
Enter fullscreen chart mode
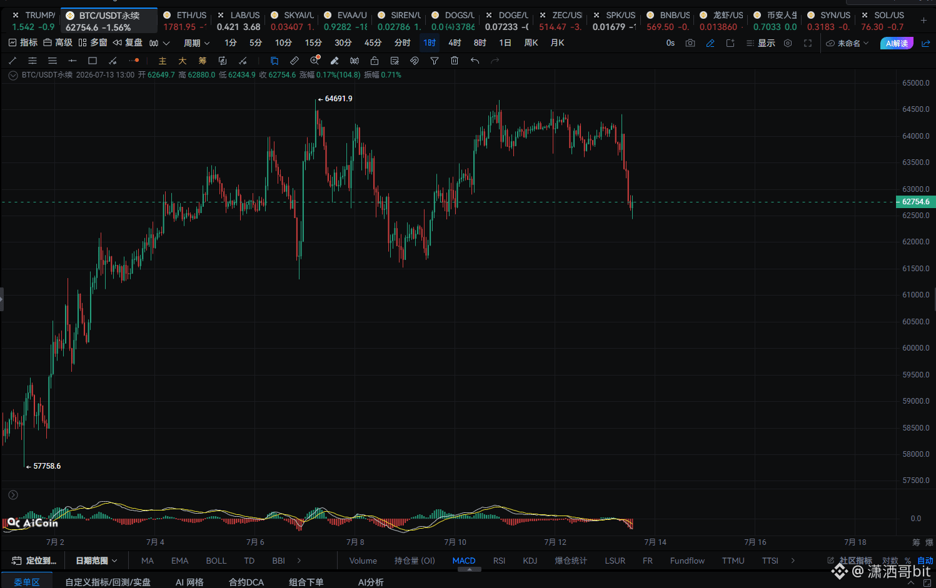pyautogui.click(x=808, y=43)
